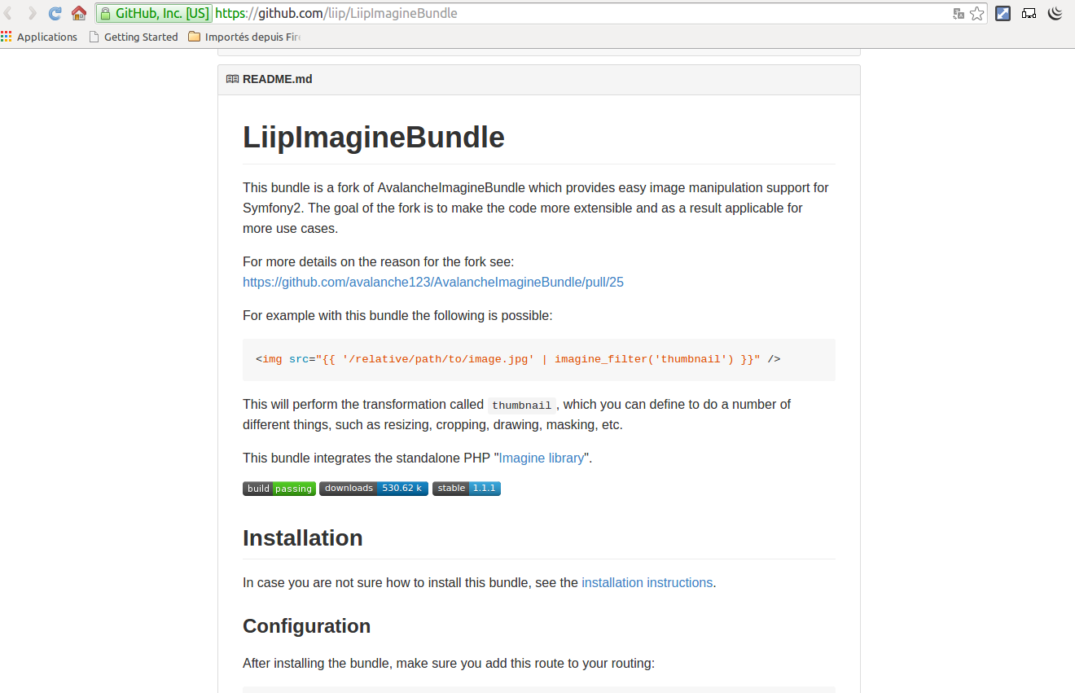Click the blue diagonal-arrow extension icon
The height and width of the screenshot is (693, 1075).
tap(1003, 13)
